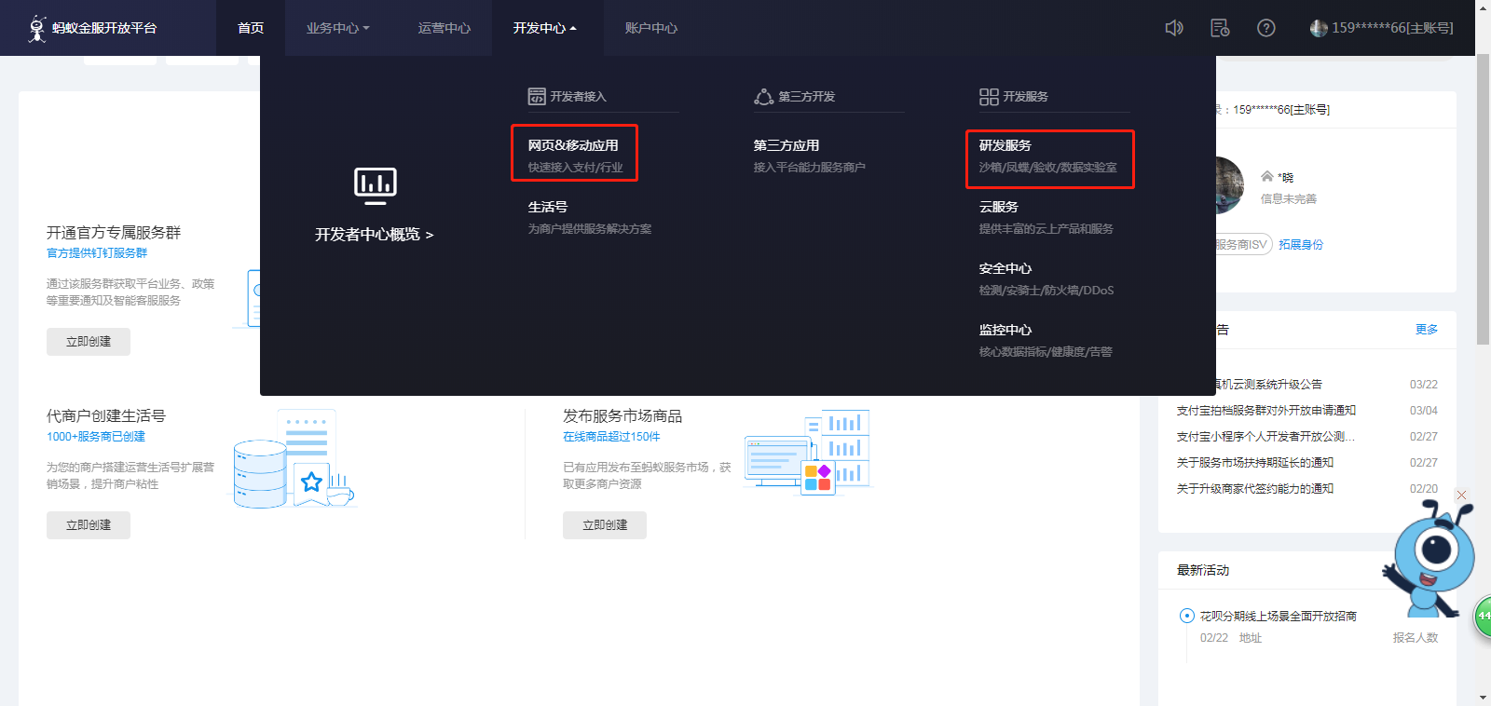Click 更多 in the announcements panel
This screenshot has width=1491, height=706.
1427,330
